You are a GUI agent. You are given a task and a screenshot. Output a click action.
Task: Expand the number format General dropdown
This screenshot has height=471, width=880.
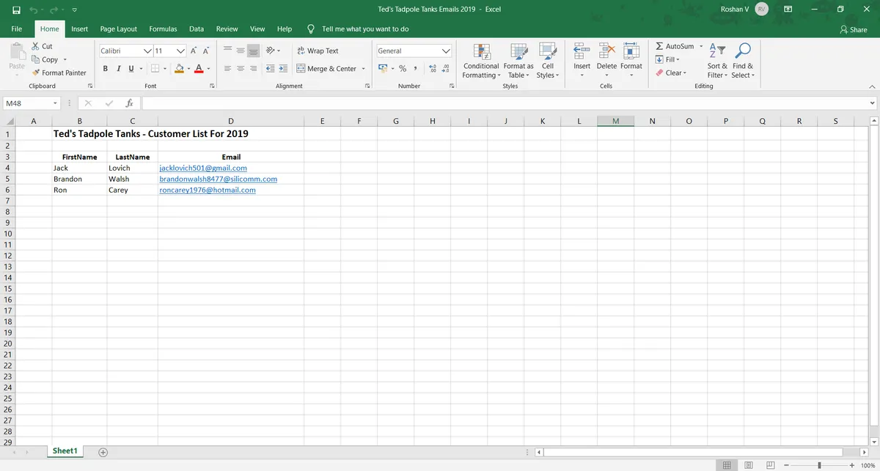[x=446, y=51]
